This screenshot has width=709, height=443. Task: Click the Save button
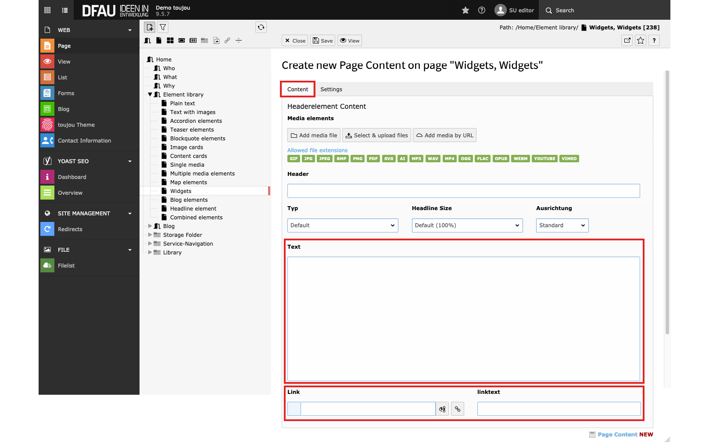pos(323,41)
